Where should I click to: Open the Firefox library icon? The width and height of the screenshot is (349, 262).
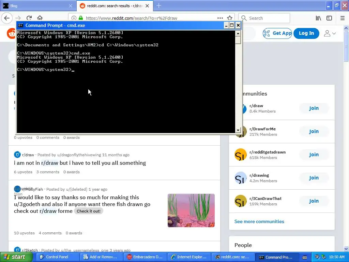click(x=318, y=18)
